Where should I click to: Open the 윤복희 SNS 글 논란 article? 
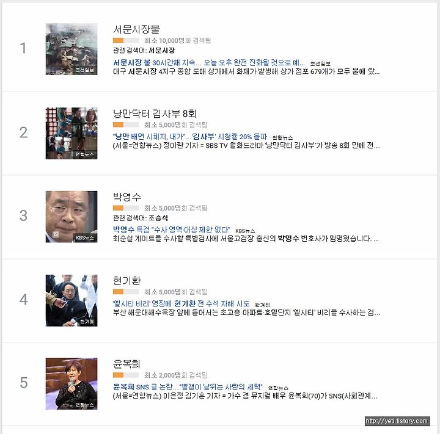(x=188, y=387)
